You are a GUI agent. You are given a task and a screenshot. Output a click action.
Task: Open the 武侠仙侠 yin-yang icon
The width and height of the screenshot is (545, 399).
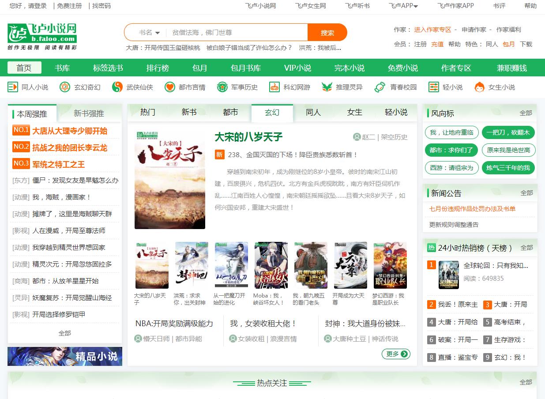(x=117, y=87)
